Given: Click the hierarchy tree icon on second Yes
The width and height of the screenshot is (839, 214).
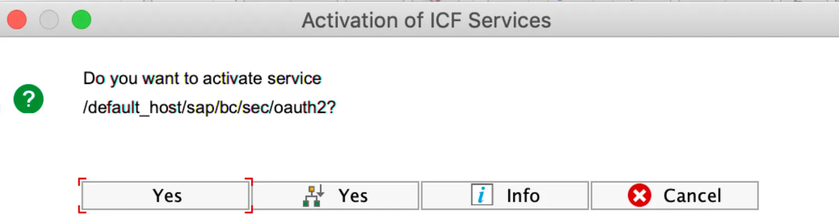Looking at the screenshot, I should [x=313, y=196].
